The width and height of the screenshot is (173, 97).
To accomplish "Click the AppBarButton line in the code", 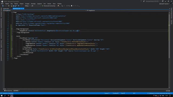I will pyautogui.click(x=62, y=45).
